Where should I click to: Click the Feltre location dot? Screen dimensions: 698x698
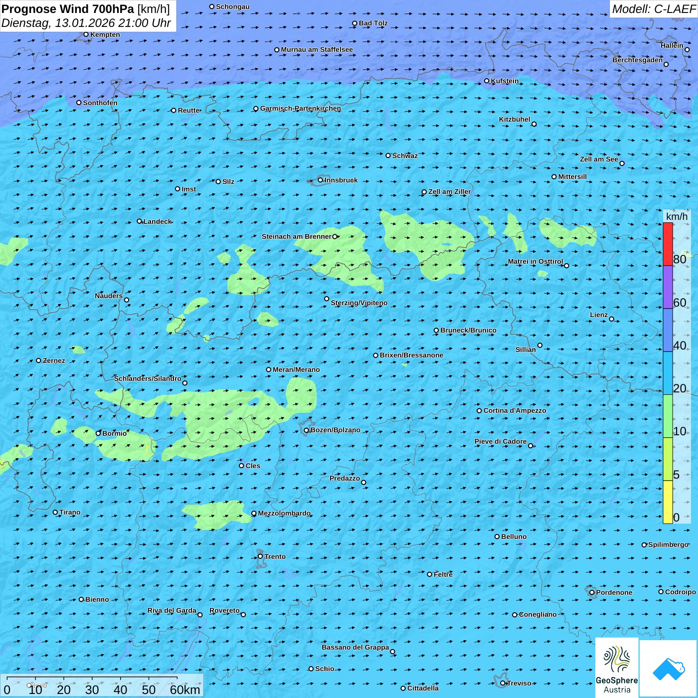pyautogui.click(x=430, y=574)
